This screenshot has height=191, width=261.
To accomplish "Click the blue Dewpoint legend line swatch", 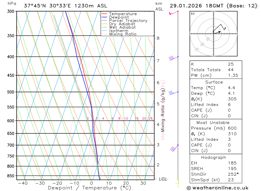I will (104, 17).
